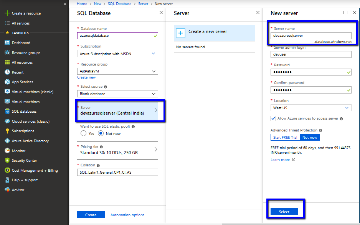Open the Select source dropdown

click(117, 94)
